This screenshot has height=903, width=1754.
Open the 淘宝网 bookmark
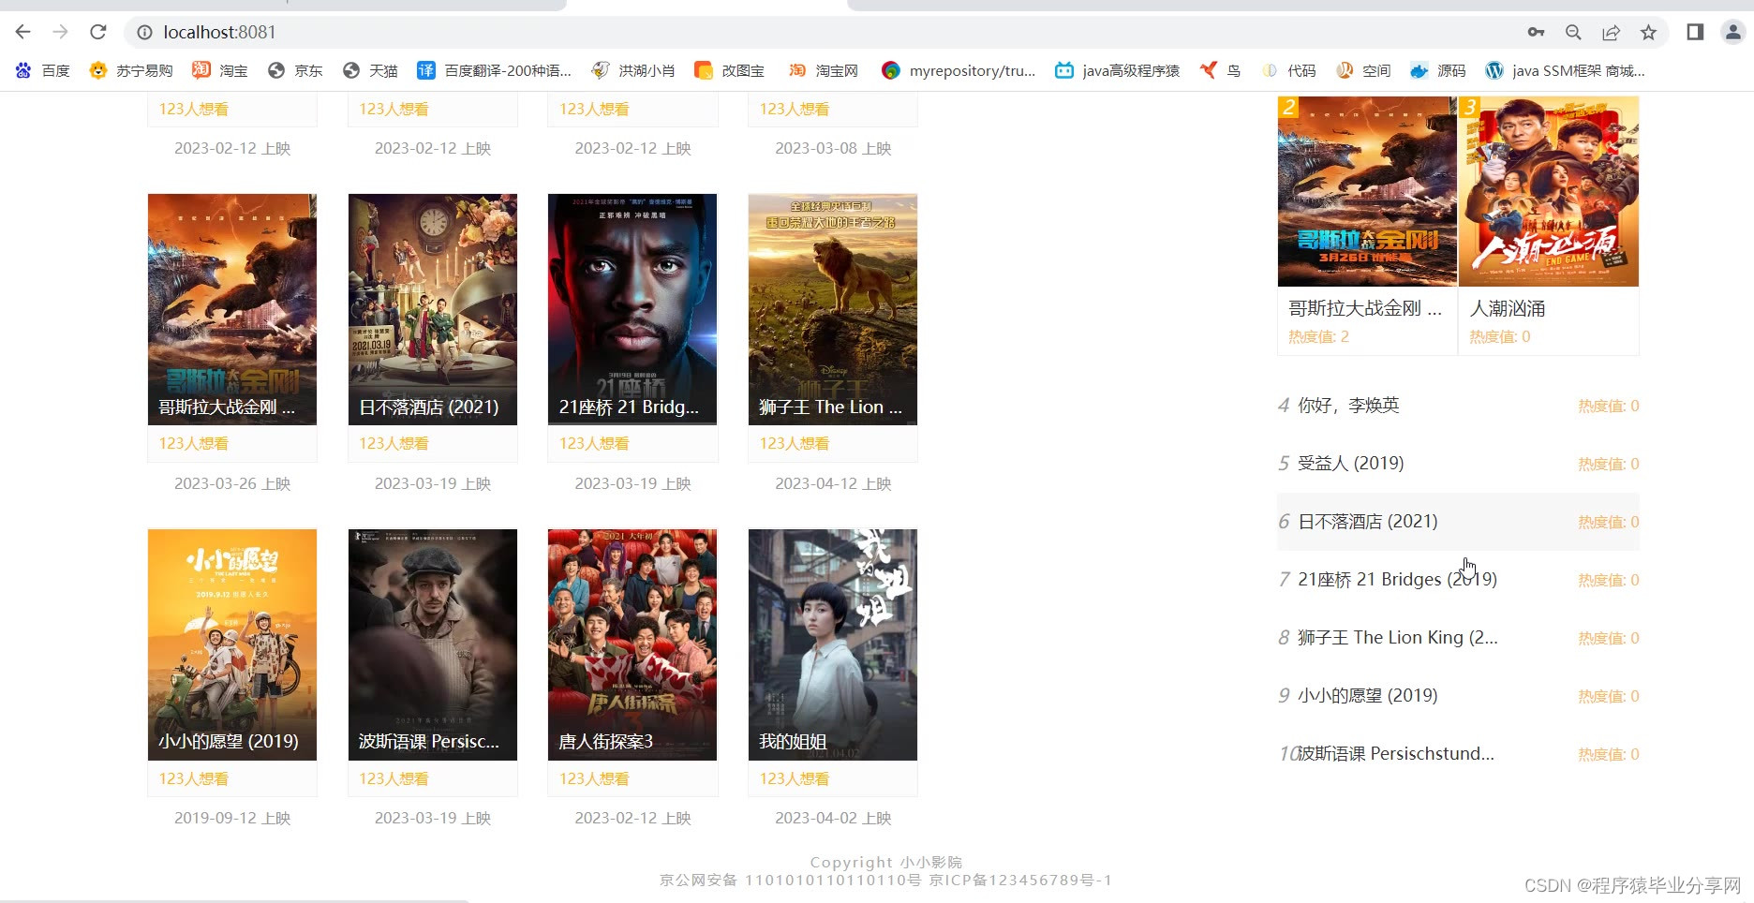pos(824,70)
